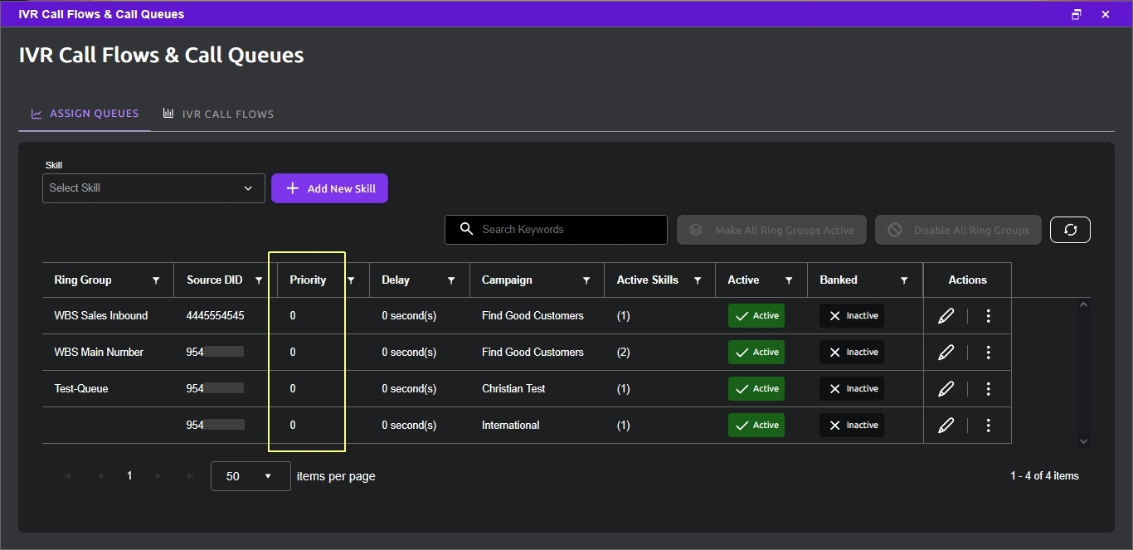1133x550 pixels.
Task: Toggle Active status for WBS Sales Inbound
Action: (756, 316)
